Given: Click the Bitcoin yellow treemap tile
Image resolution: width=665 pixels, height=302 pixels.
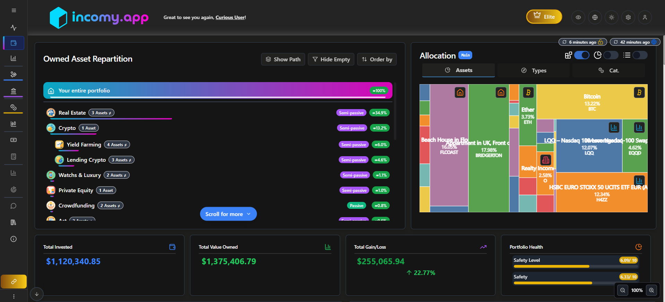Looking at the screenshot, I should (x=592, y=101).
